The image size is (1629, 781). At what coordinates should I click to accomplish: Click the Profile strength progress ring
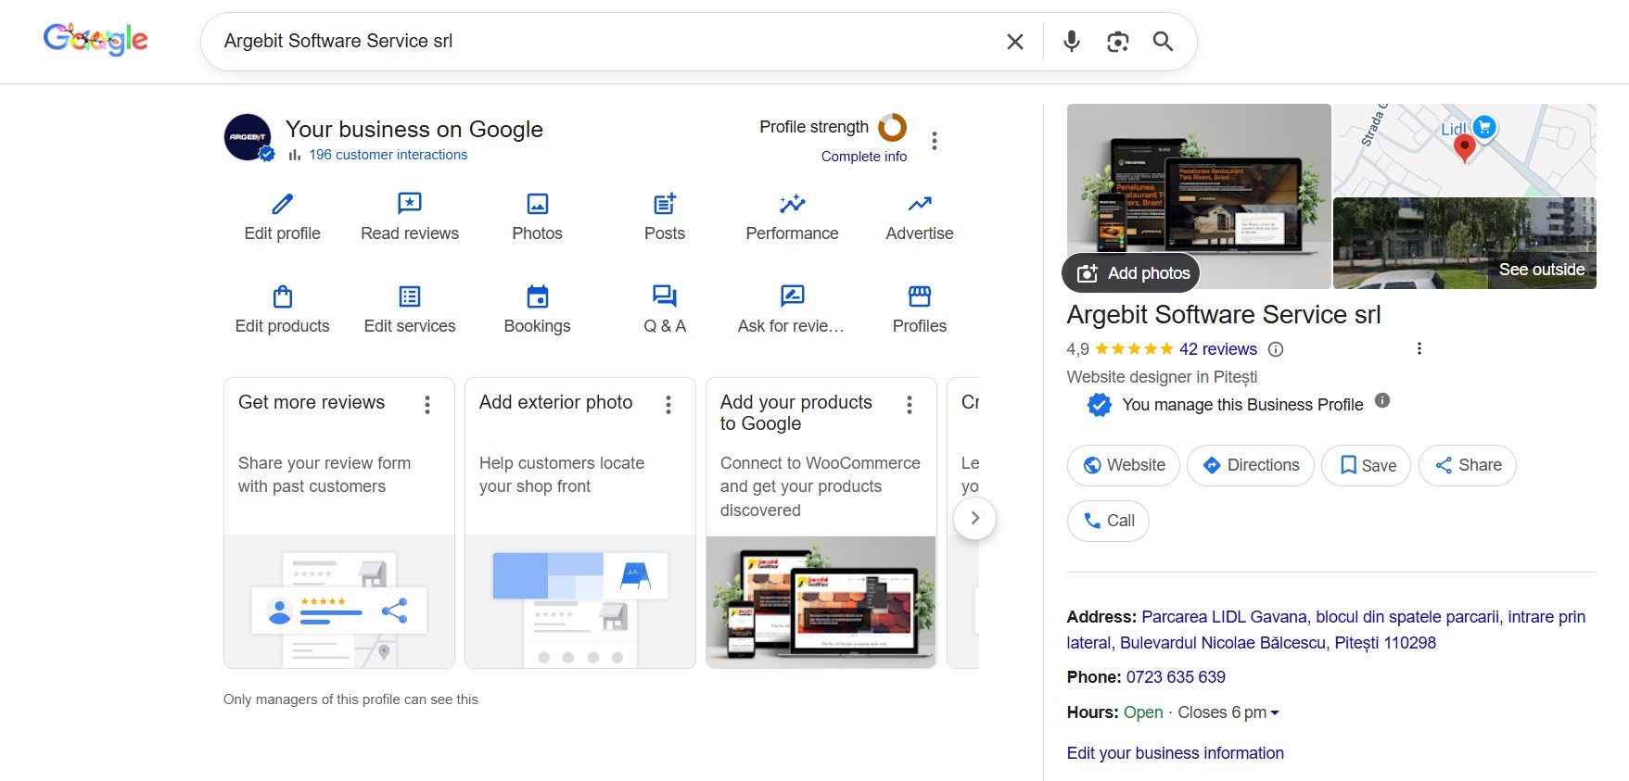point(892,127)
